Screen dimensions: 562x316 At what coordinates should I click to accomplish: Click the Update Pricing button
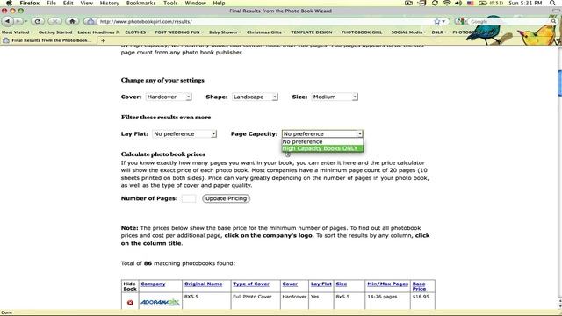point(227,198)
